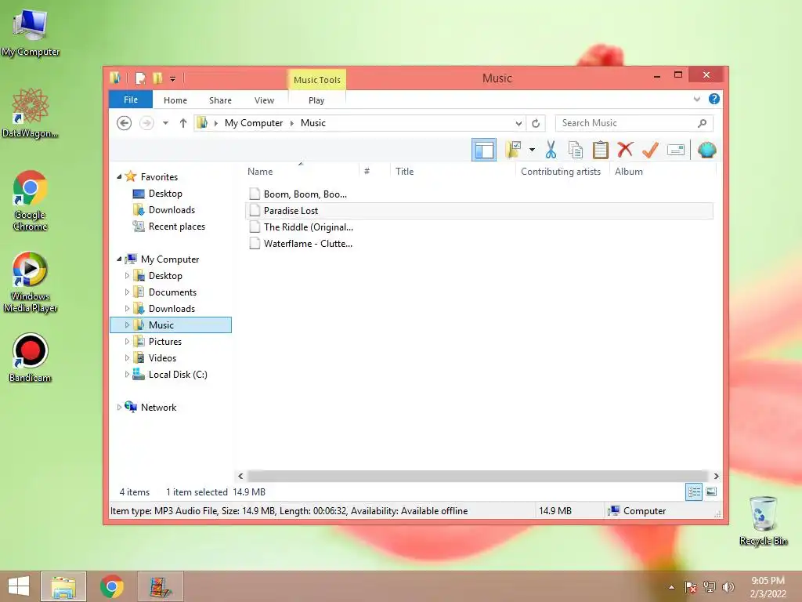Select Music folder in the navigation tree
Screen dimensions: 802x602
pyautogui.click(x=171, y=325)
